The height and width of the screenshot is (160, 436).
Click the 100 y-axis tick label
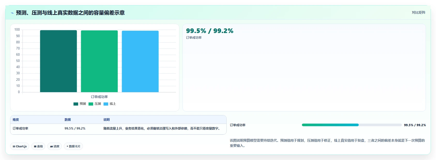(17, 30)
